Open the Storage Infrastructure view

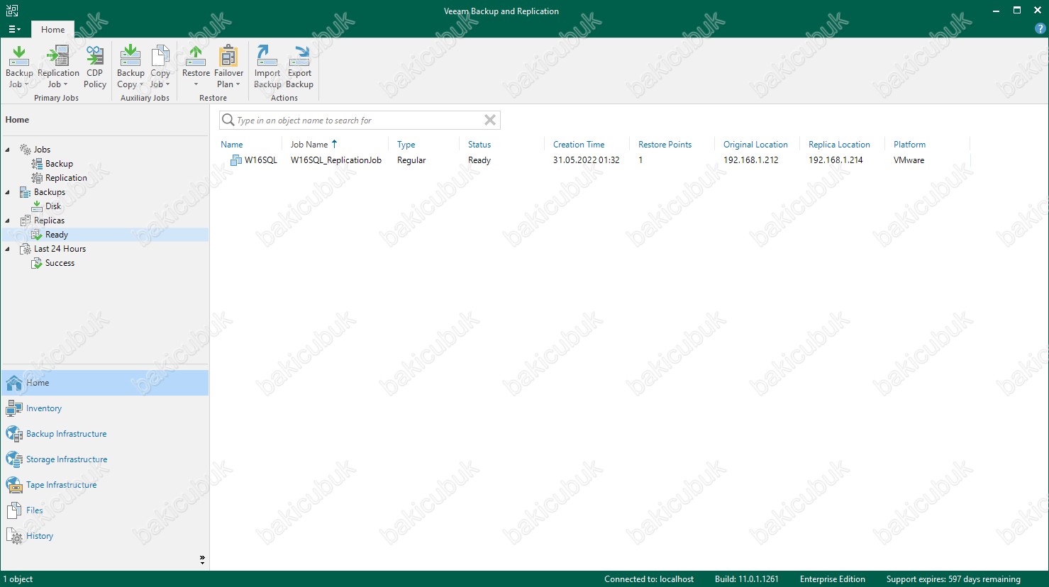[105, 459]
